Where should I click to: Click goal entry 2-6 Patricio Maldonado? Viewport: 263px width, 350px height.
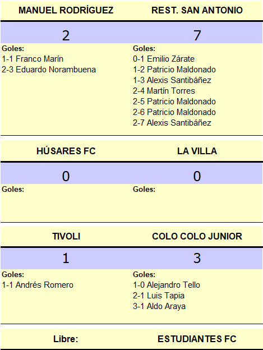174,112
